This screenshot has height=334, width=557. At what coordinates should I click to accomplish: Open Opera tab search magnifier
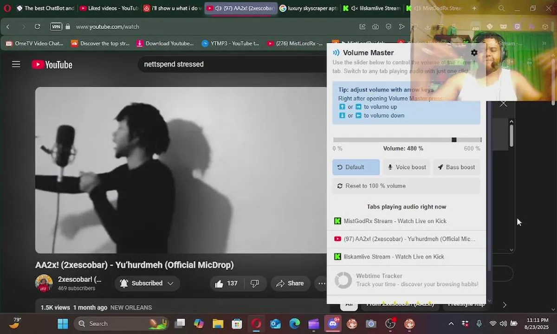(x=502, y=8)
